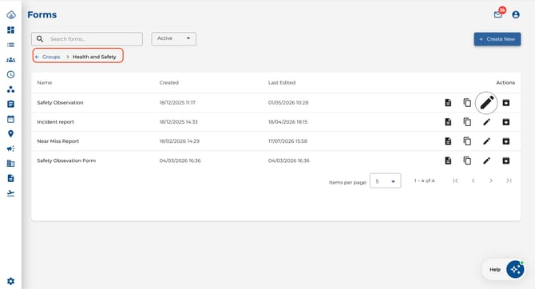Image resolution: width=535 pixels, height=289 pixels.
Task: Open the mail notifications icon
Action: (498, 14)
